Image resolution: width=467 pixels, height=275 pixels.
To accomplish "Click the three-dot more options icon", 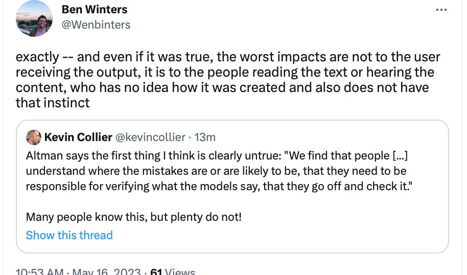I will [x=441, y=10].
